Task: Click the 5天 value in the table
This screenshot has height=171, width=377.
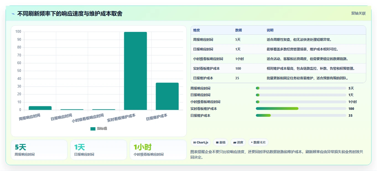Action: pyautogui.click(x=238, y=40)
